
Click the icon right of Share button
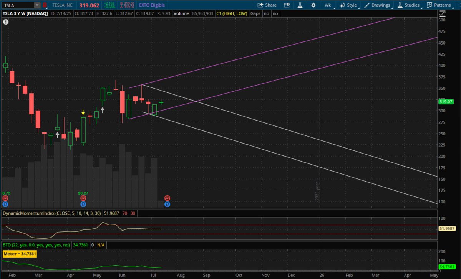(x=286, y=5)
